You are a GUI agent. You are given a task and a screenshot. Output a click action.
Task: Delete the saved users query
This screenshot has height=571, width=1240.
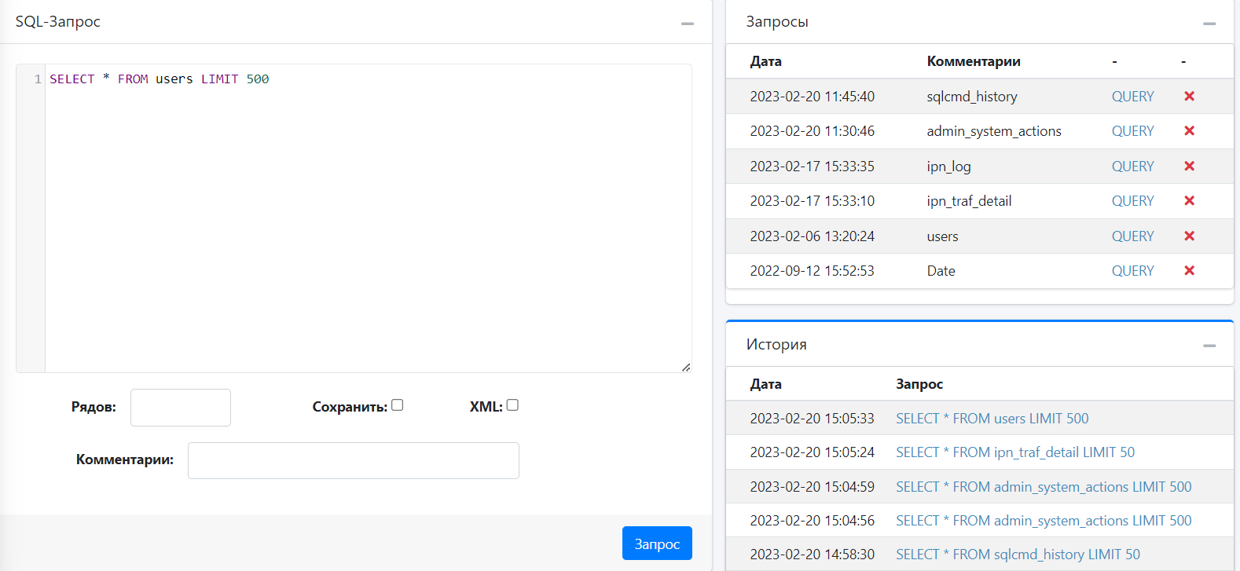pyautogui.click(x=1189, y=236)
